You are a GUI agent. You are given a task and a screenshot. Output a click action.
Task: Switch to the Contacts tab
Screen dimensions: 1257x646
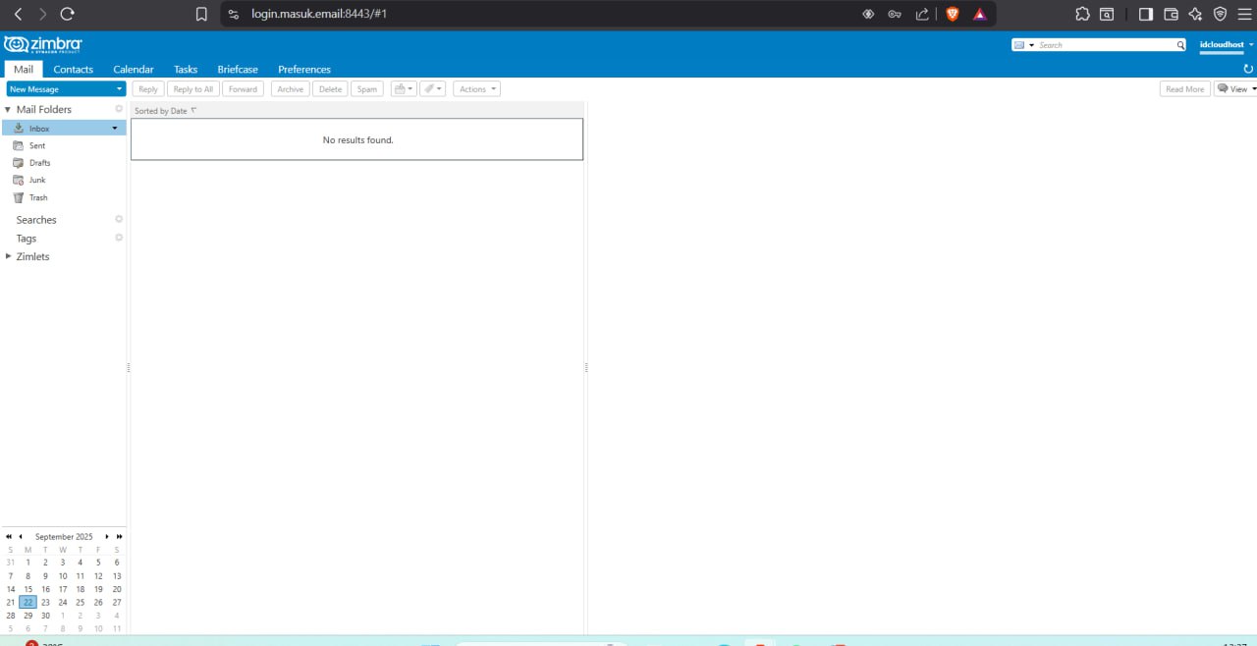(x=74, y=69)
